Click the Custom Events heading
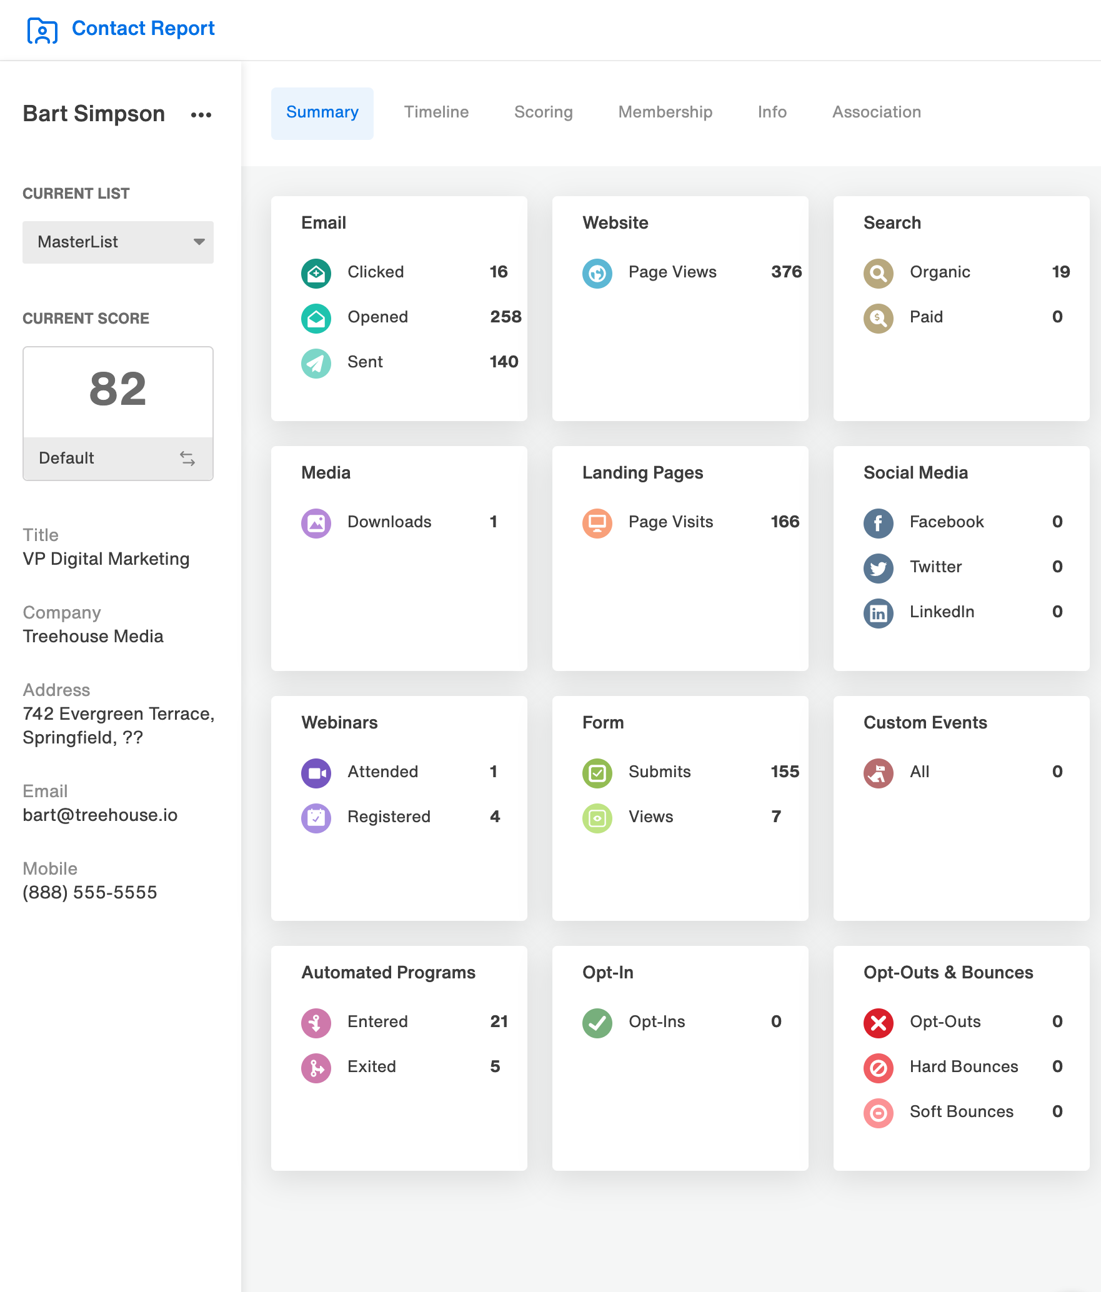Viewport: 1101px width, 1292px height. (925, 723)
